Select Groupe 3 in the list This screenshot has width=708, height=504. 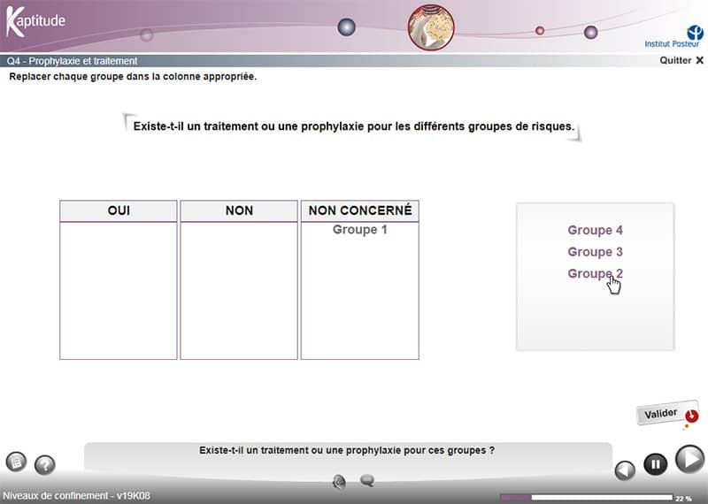(x=595, y=252)
